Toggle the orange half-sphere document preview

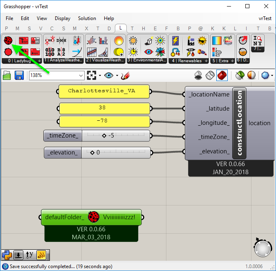click(x=251, y=75)
